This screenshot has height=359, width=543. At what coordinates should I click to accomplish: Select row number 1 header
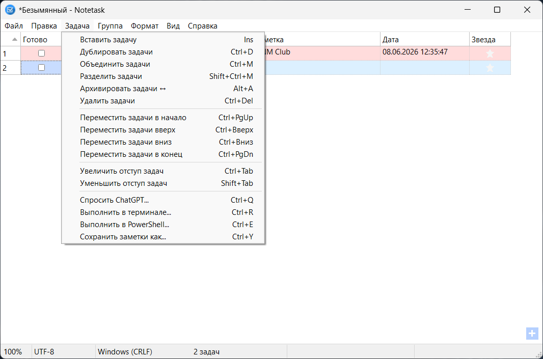(x=10, y=53)
